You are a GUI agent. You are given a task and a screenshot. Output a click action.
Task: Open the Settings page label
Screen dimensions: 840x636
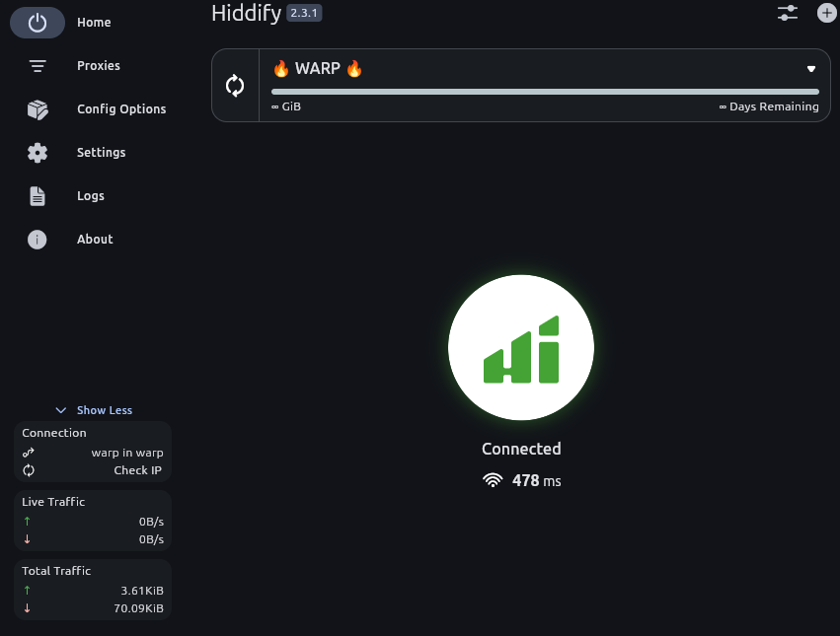tap(102, 153)
